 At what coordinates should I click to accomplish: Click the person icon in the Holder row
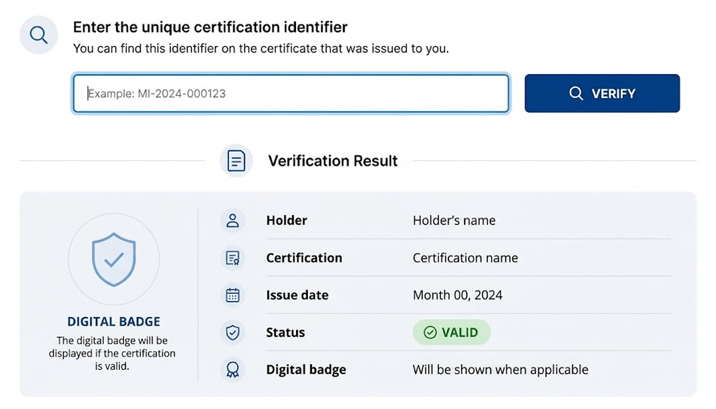(233, 220)
